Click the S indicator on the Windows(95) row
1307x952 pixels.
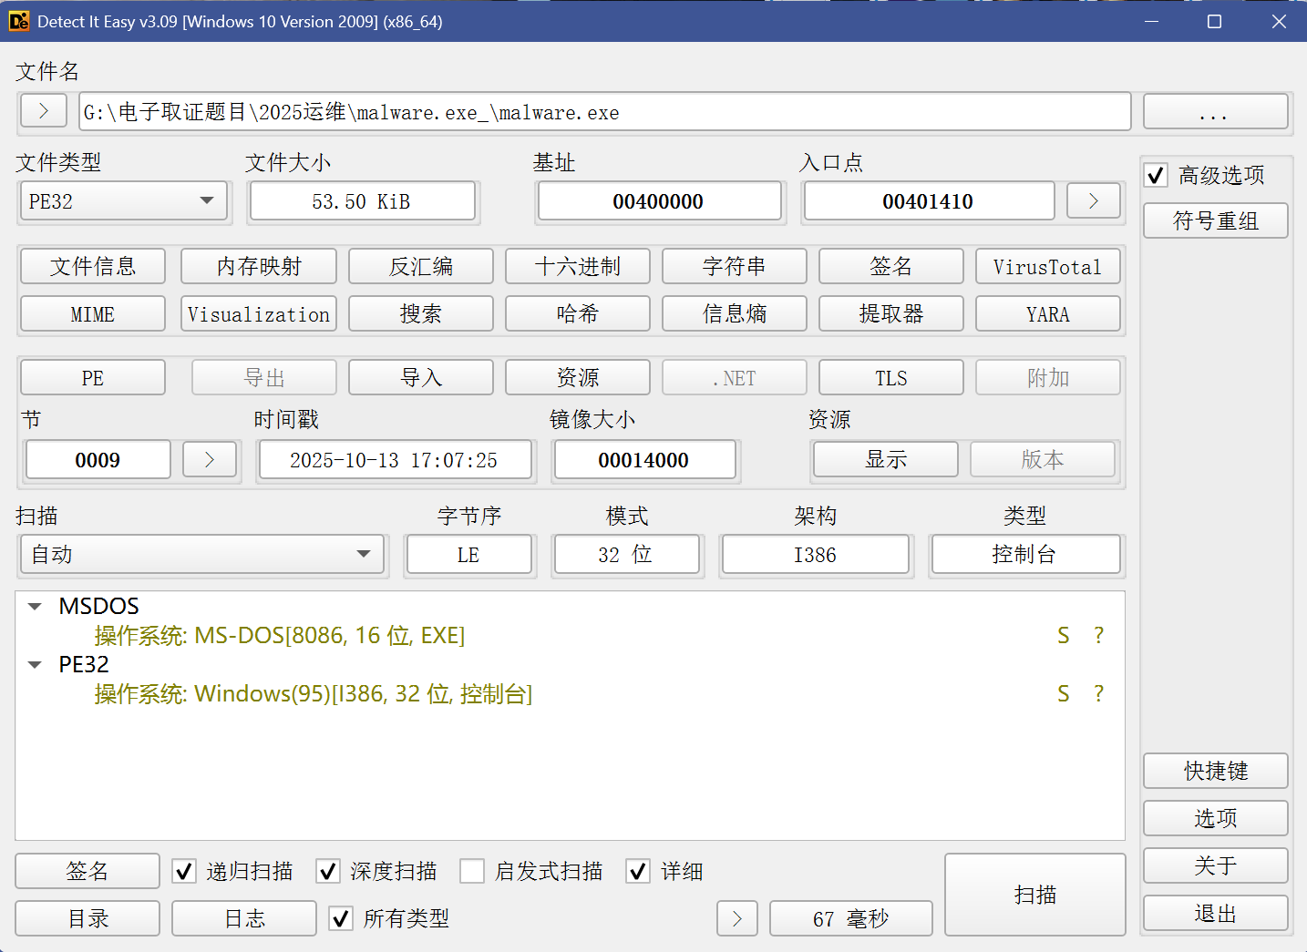tap(1063, 693)
